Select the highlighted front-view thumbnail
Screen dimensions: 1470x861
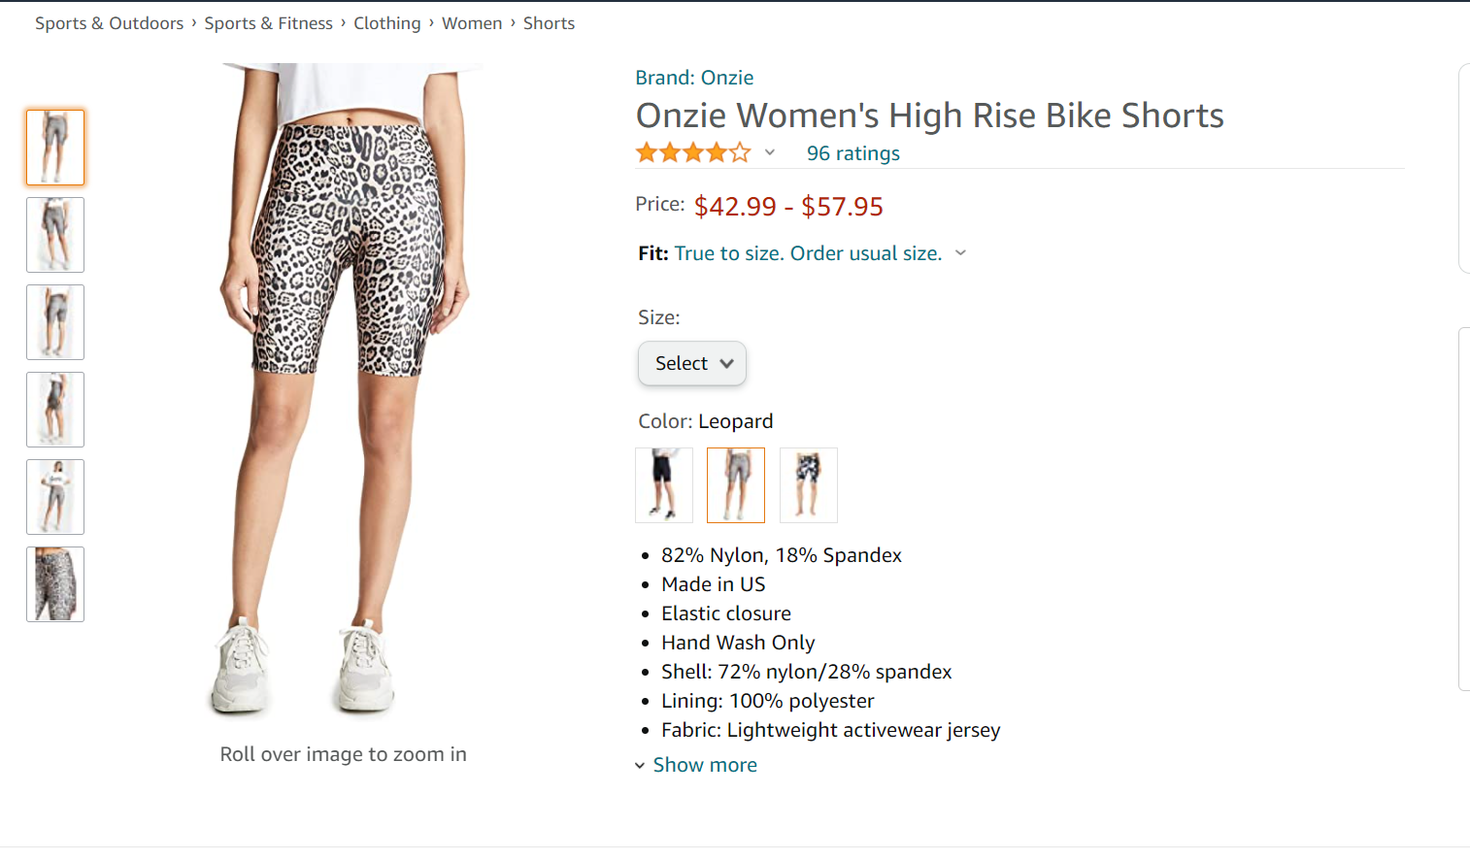[x=55, y=148]
